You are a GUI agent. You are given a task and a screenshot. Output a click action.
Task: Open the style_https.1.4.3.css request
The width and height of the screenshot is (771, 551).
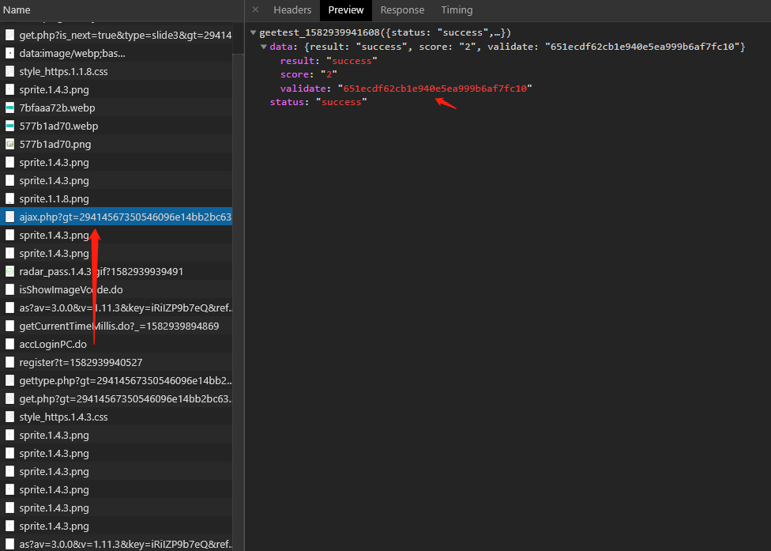tap(116, 417)
